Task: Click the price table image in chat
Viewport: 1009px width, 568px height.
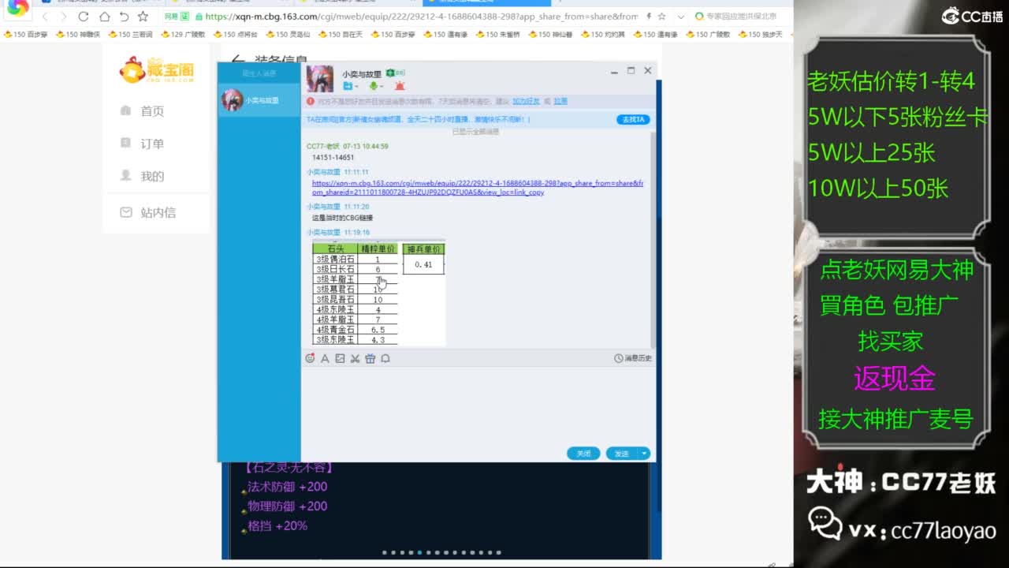Action: point(378,293)
